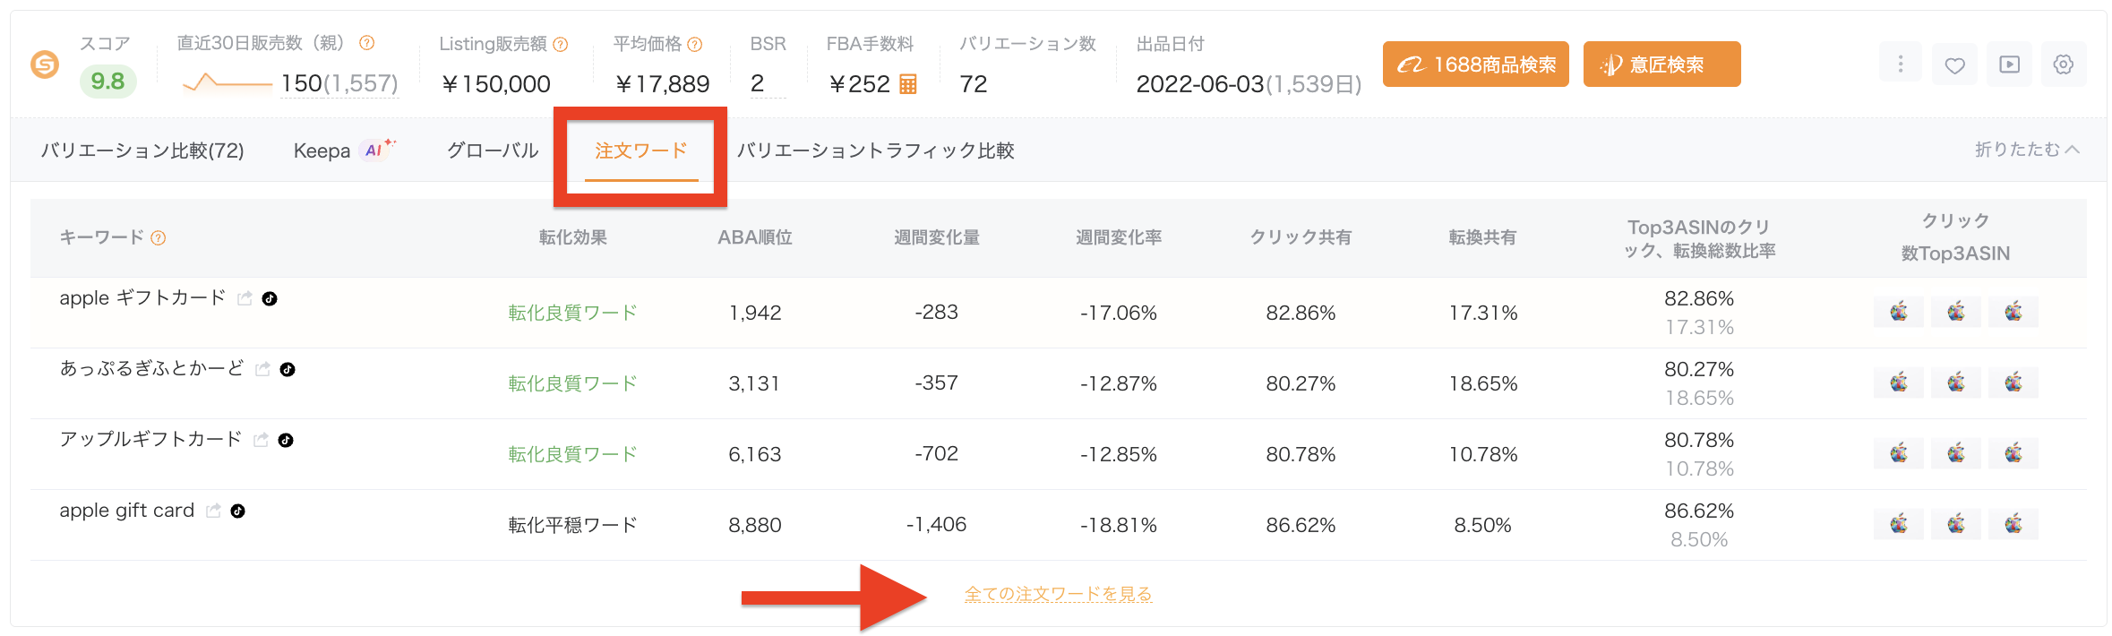Open help icon beside キーワード column header
This screenshot has height=636, width=2112.
tap(159, 237)
